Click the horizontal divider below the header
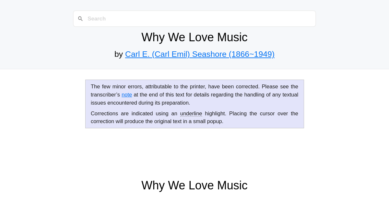 (x=194, y=69)
